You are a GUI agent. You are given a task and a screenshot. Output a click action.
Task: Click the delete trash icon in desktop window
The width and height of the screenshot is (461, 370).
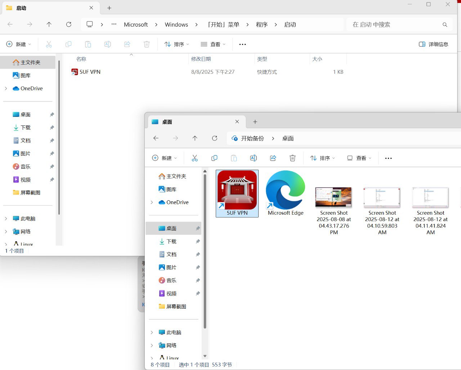point(292,158)
